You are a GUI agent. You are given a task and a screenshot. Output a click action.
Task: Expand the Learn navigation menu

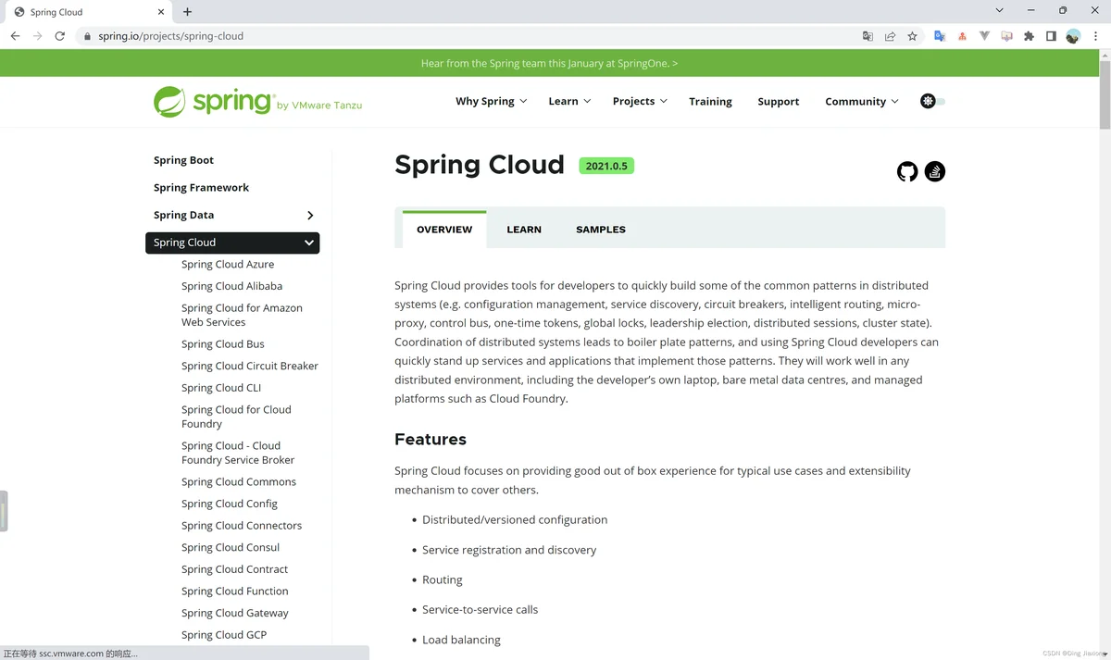[x=569, y=101]
